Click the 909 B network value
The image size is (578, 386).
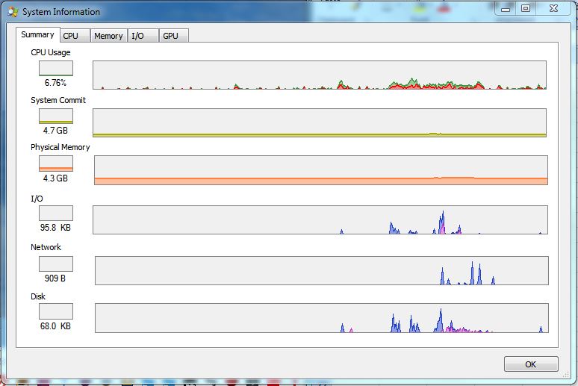[55, 278]
